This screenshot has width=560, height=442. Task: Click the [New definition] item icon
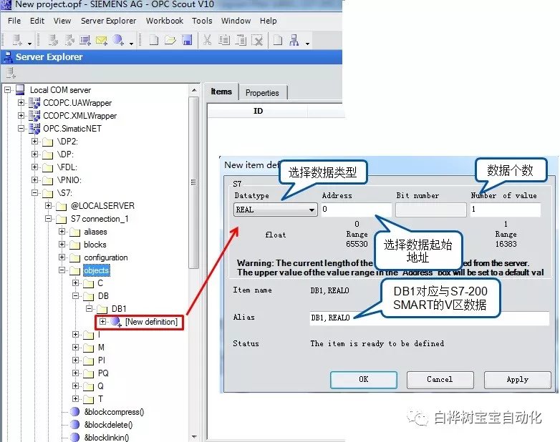[x=116, y=323]
